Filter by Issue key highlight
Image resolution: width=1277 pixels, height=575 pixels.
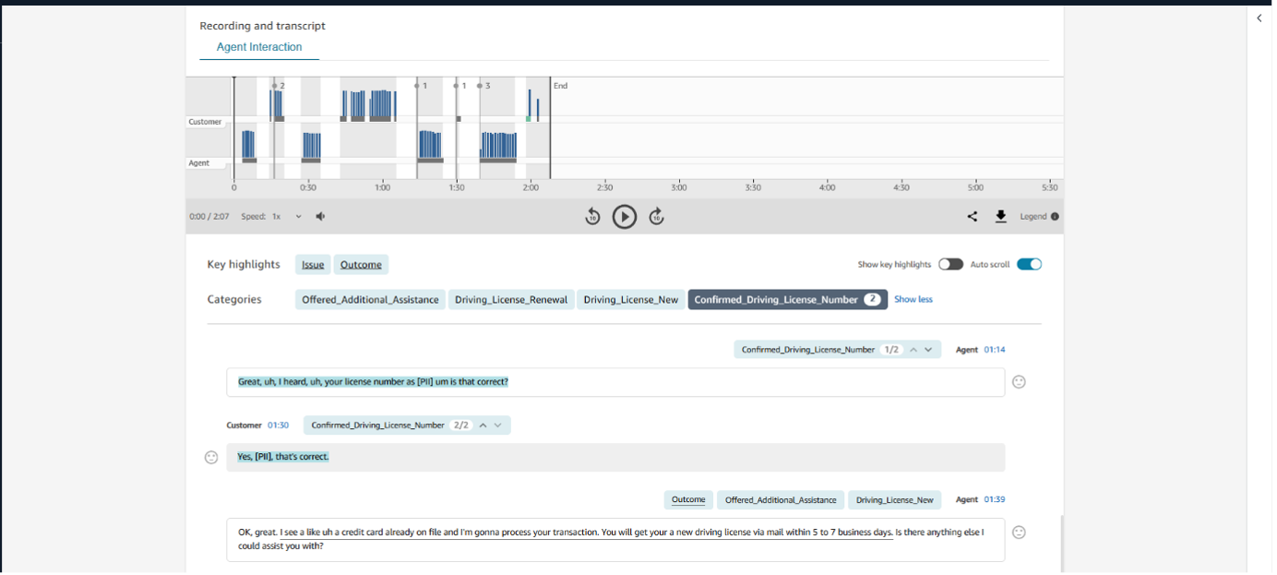click(313, 265)
